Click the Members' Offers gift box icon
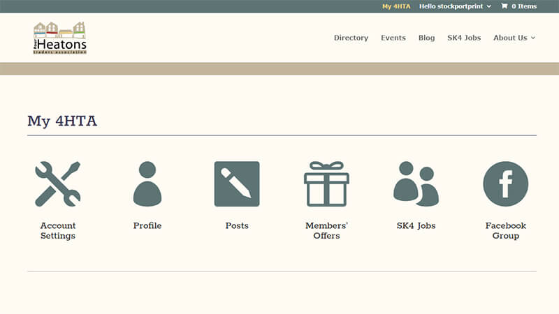This screenshot has width=559, height=314. coord(326,184)
